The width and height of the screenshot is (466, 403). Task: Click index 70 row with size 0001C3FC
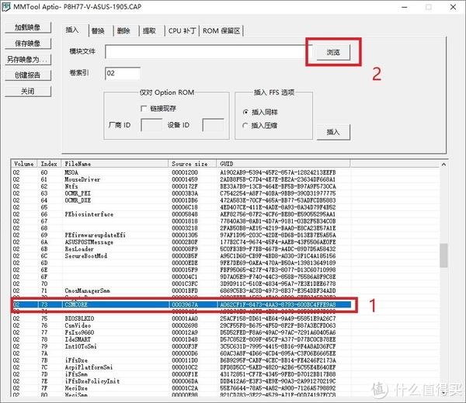click(181, 284)
